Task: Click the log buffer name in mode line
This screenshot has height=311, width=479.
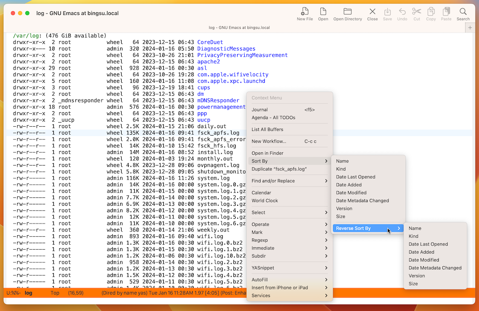Action: click(x=29, y=293)
